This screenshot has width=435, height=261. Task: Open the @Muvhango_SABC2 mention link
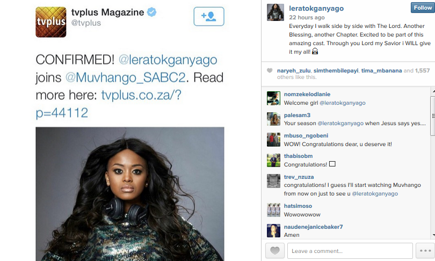[125, 77]
